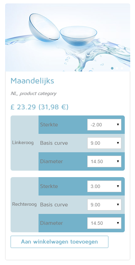Open the Linkeroog Diameter 14.50 dropdown

pos(104,161)
